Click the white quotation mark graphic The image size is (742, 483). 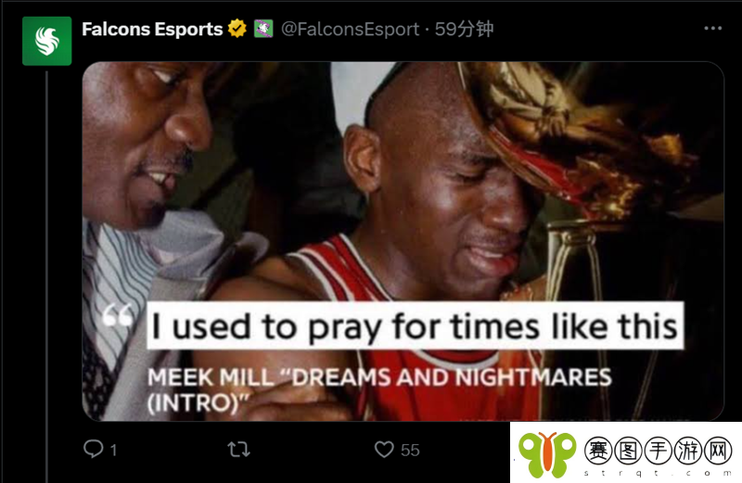coord(118,315)
